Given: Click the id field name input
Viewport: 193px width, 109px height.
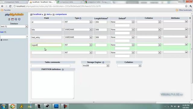Looking at the screenshot, I should (x=46, y=22).
